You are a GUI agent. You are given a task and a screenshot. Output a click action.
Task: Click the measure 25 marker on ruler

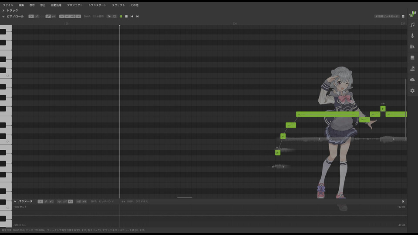[x=67, y=23]
